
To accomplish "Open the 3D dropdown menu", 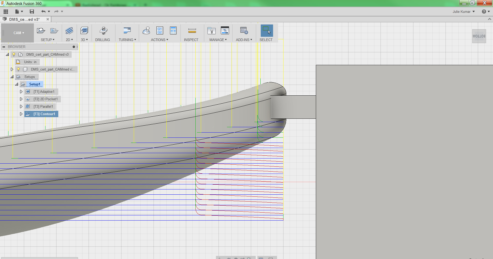I will 84,40.
